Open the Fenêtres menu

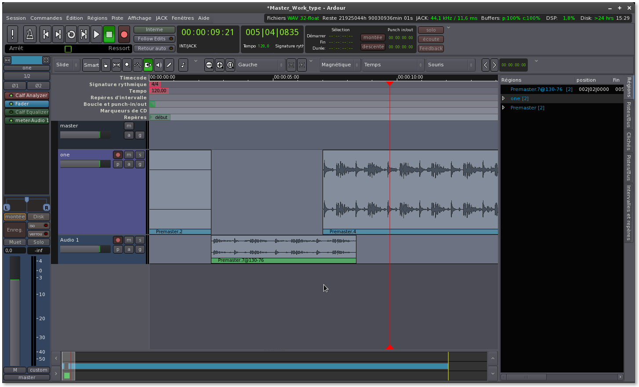click(182, 18)
